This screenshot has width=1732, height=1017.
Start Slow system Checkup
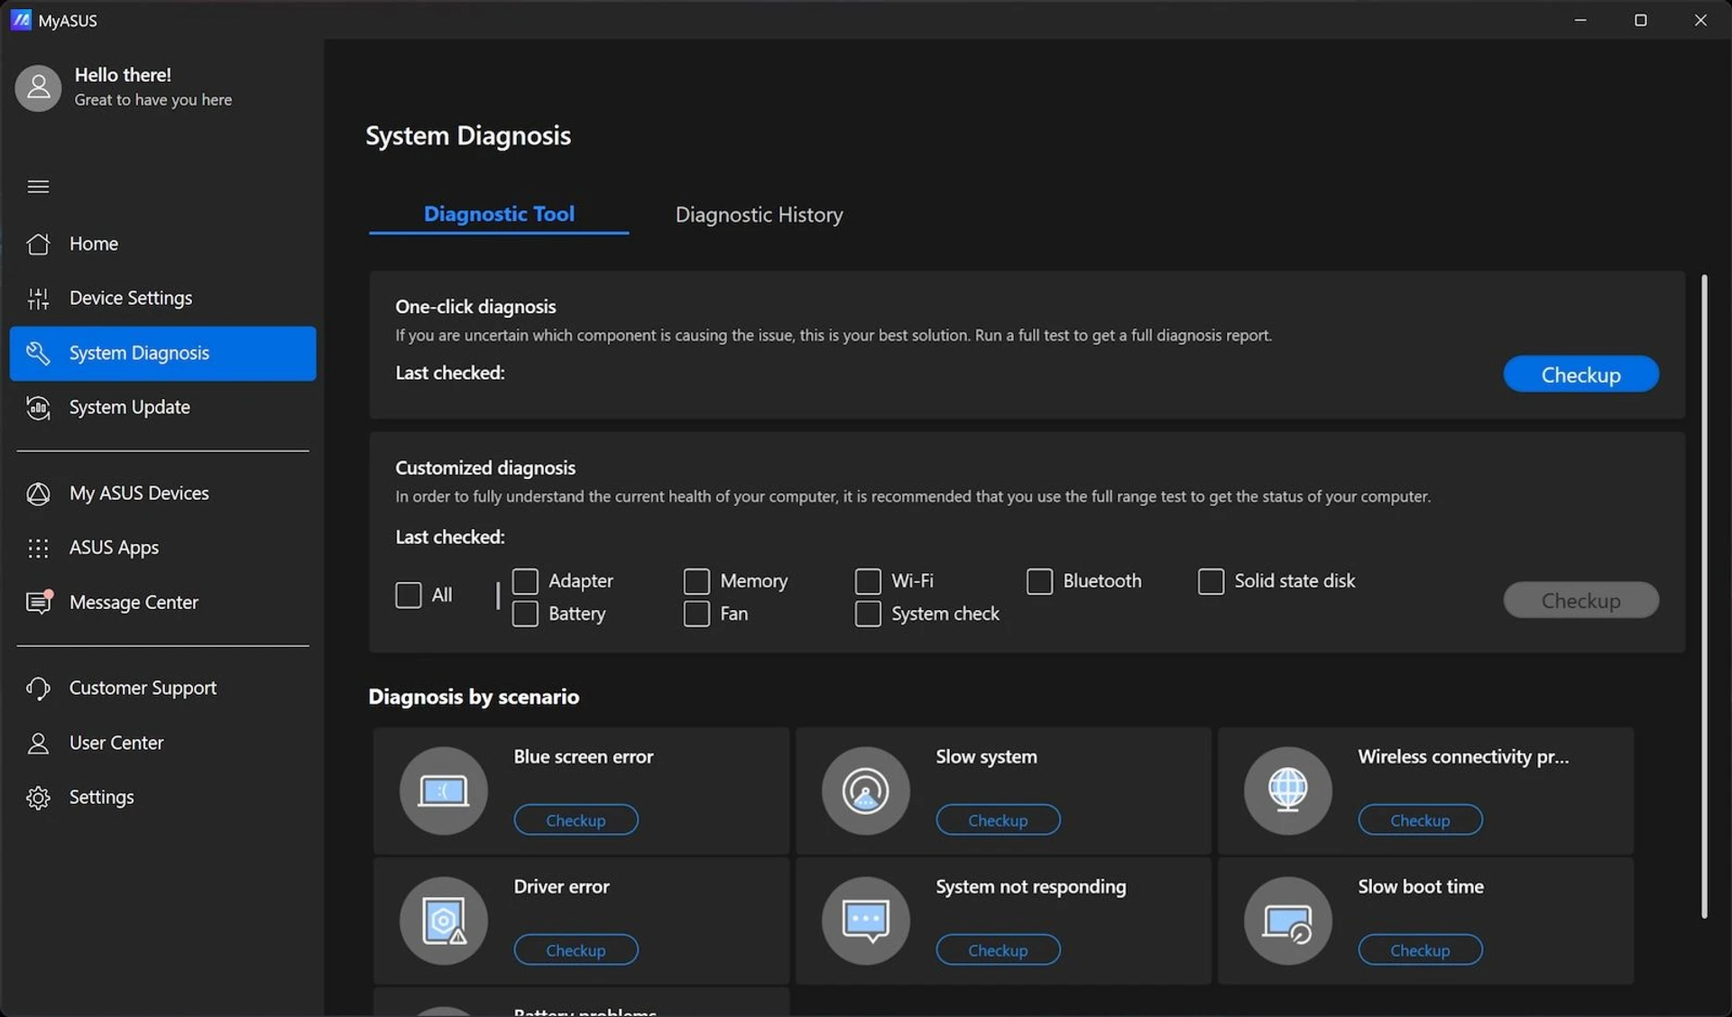click(998, 820)
